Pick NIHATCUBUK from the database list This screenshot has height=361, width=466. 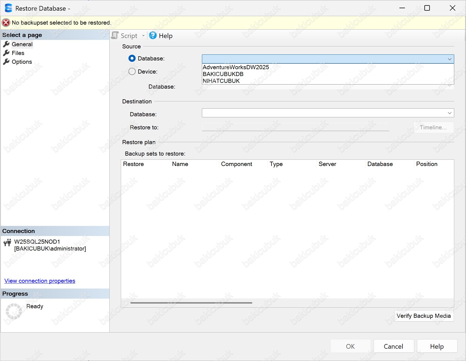(221, 81)
